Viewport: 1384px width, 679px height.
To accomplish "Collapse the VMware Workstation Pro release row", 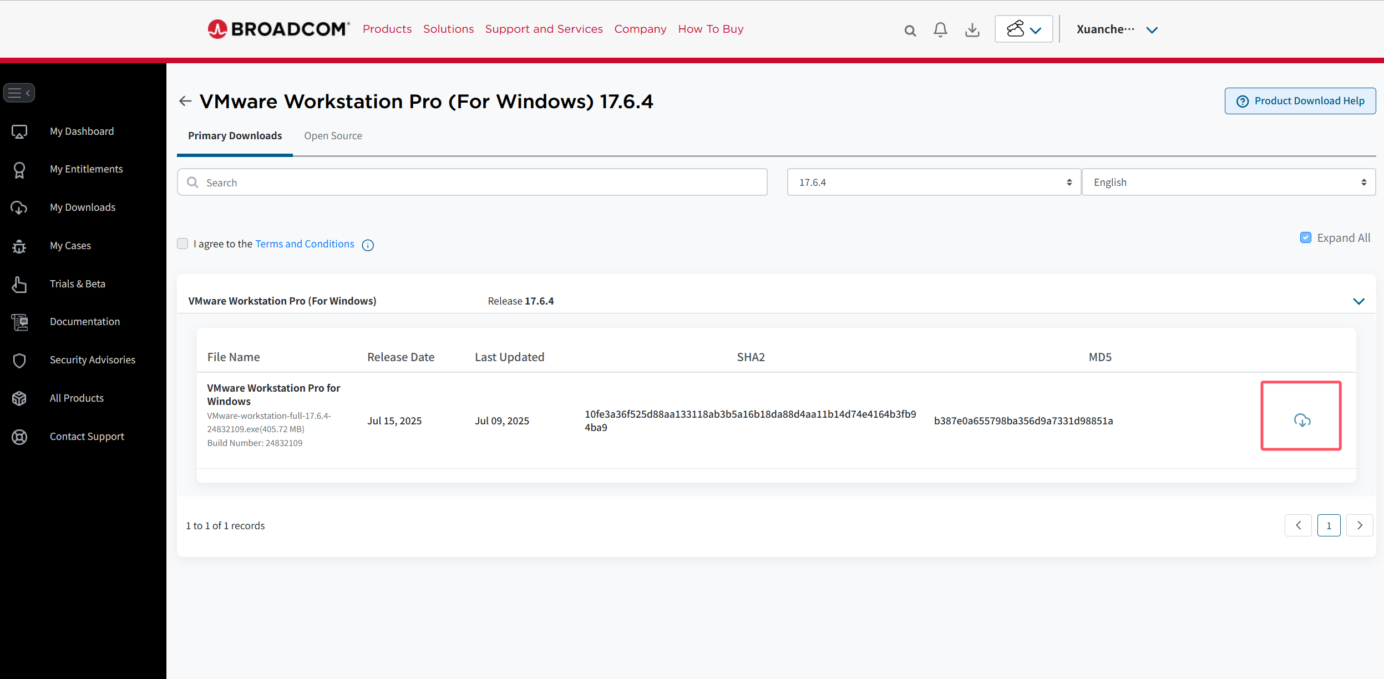I will pos(1358,301).
